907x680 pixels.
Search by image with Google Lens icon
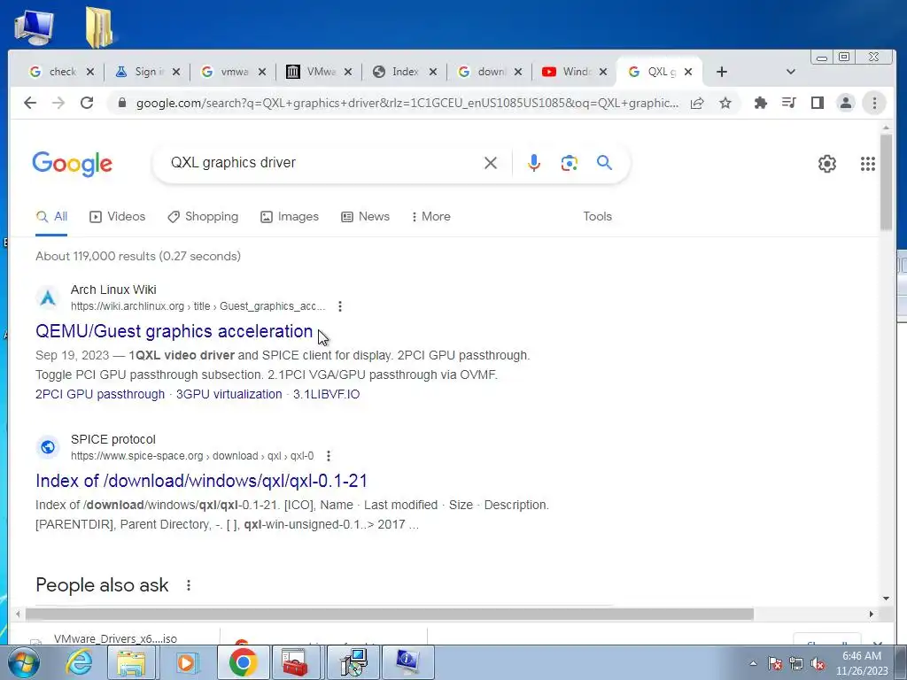pyautogui.click(x=570, y=163)
